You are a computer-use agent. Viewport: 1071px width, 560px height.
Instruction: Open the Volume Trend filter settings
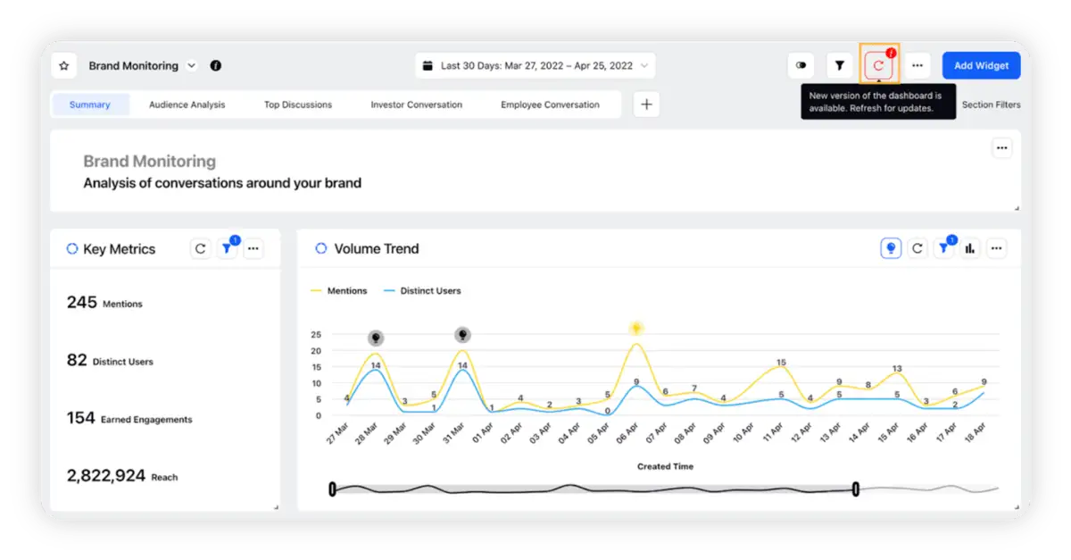click(x=943, y=248)
